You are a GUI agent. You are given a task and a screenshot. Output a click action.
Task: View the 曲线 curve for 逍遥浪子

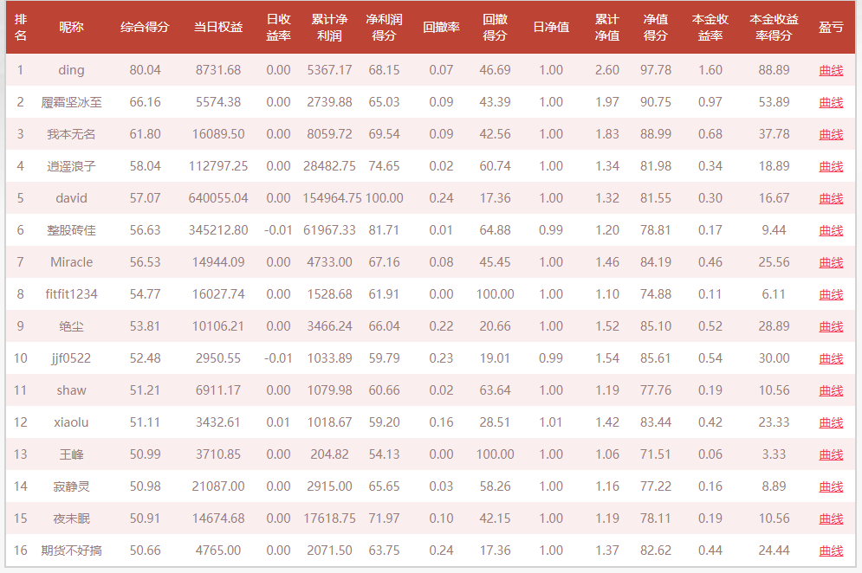831,166
